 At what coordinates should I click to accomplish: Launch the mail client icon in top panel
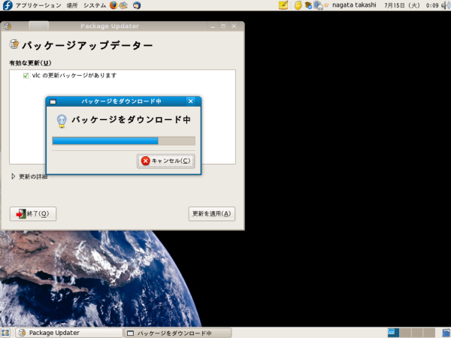click(x=124, y=5)
